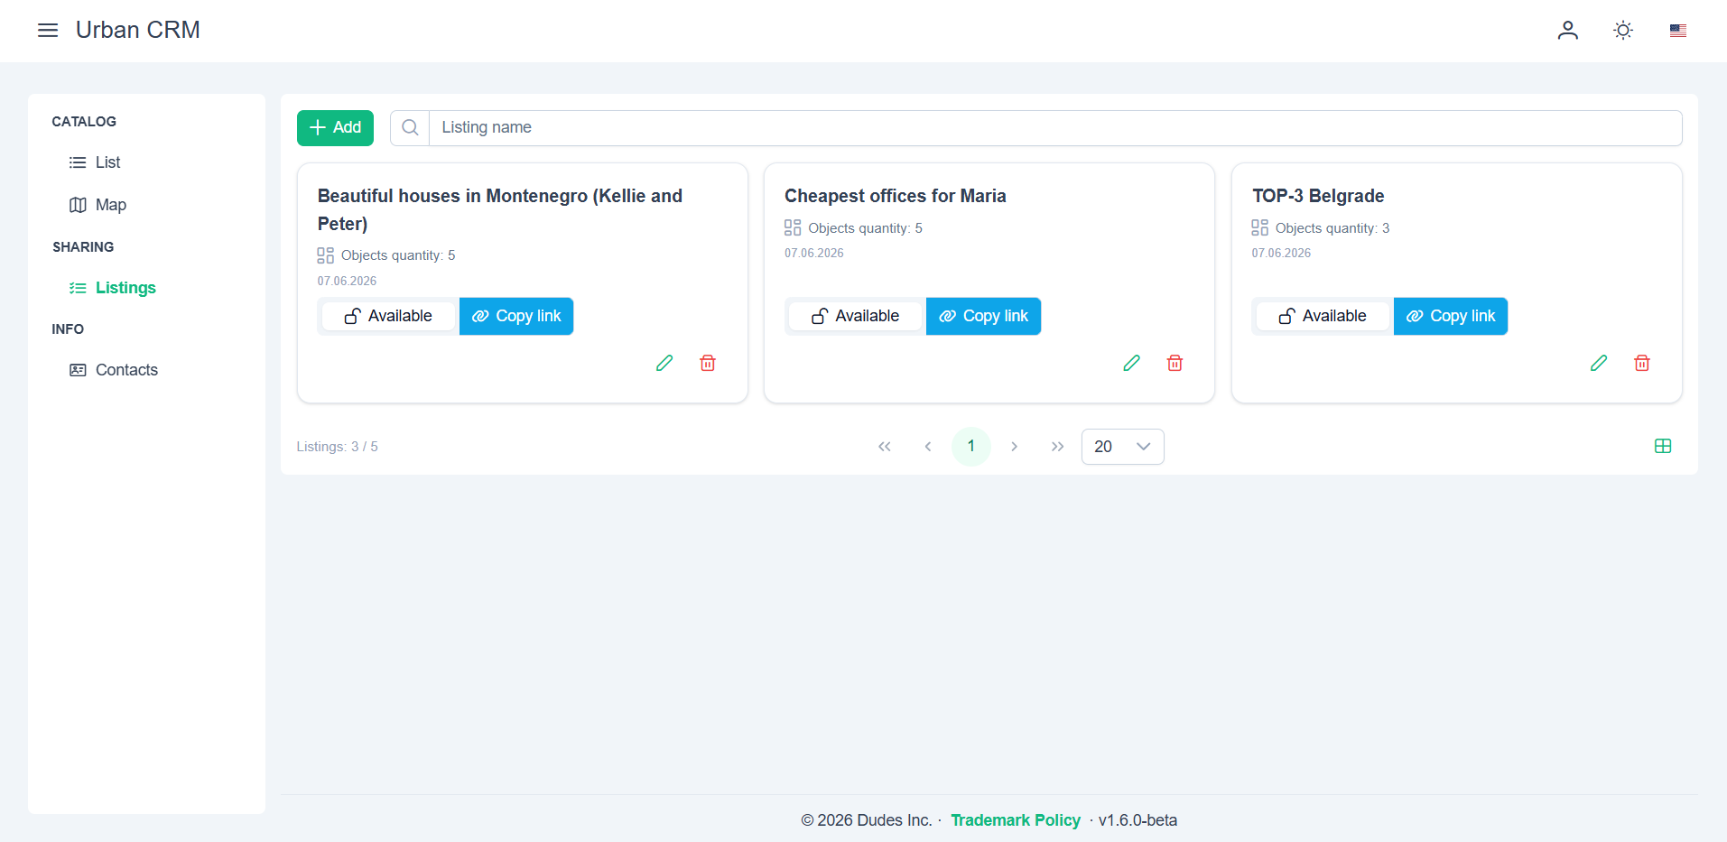
Task: Click the Urban CRM title
Action: pyautogui.click(x=138, y=30)
